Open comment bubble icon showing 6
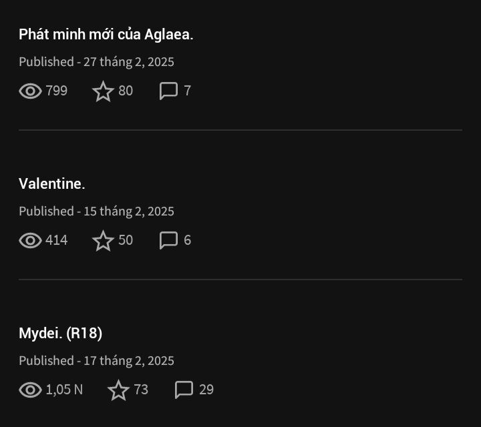Image resolution: width=481 pixels, height=427 pixels. pos(169,240)
